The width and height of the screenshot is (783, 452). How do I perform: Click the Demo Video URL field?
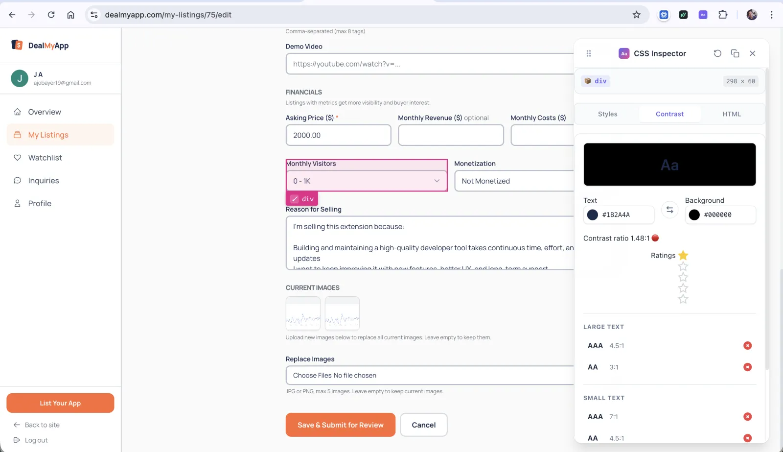point(430,64)
